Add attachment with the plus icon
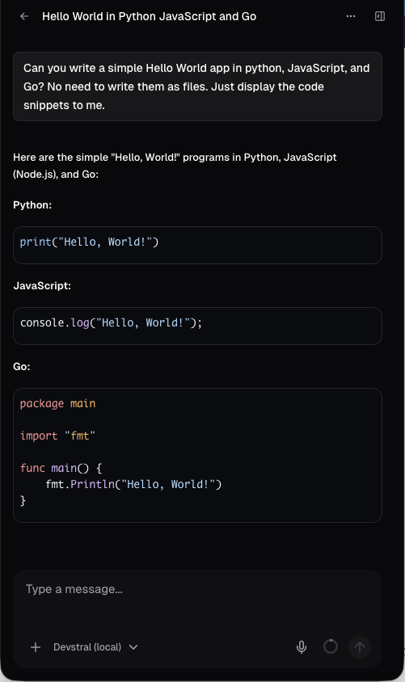The width and height of the screenshot is (405, 682). pyautogui.click(x=36, y=647)
